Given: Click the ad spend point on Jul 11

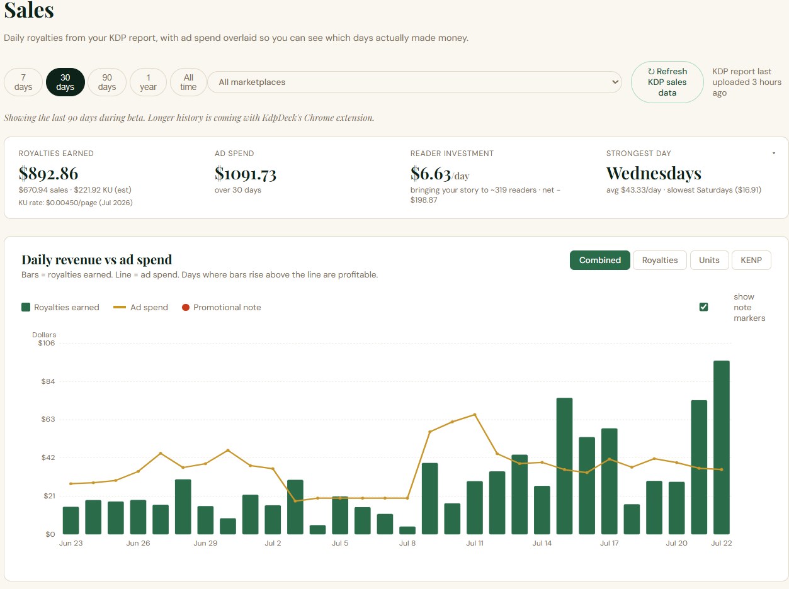Looking at the screenshot, I should click(475, 414).
